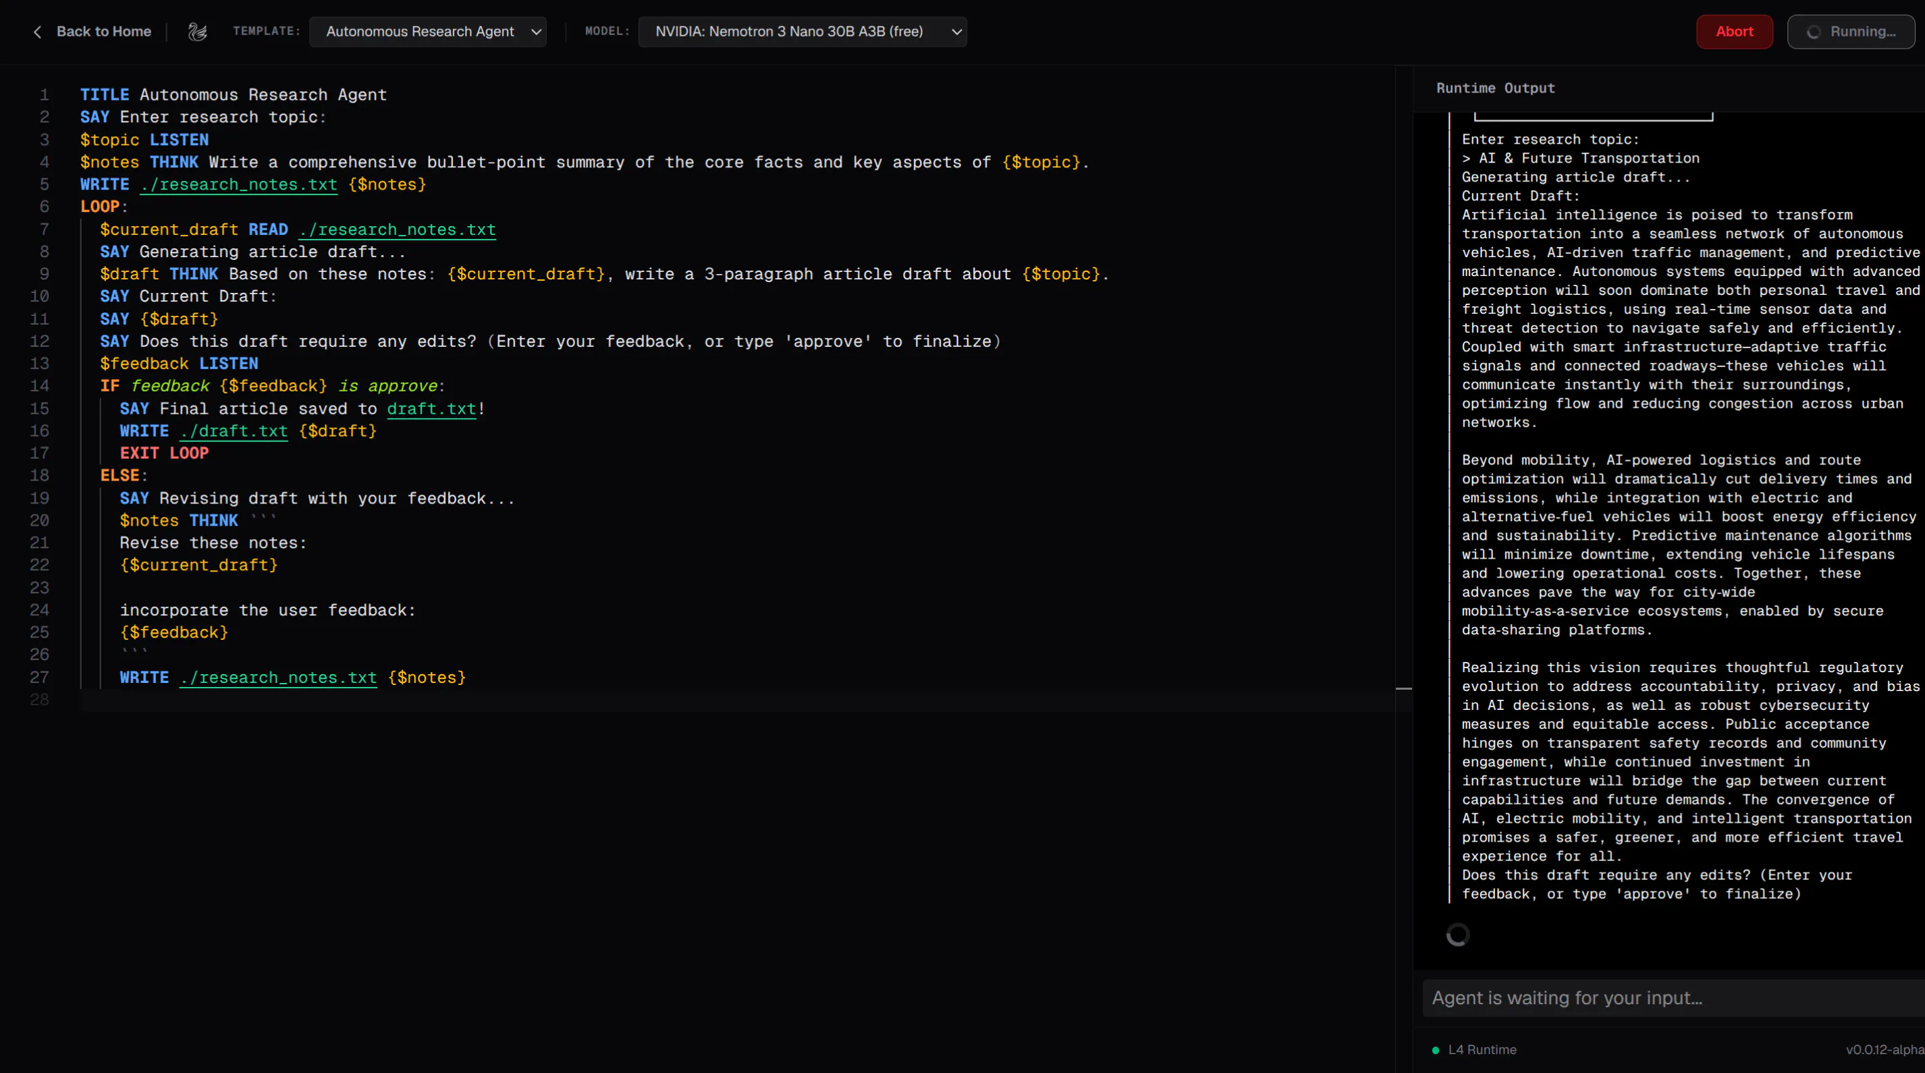Viewport: 1925px width, 1073px height.
Task: Click {$current_draft} variable on line 22
Action: tap(198, 566)
